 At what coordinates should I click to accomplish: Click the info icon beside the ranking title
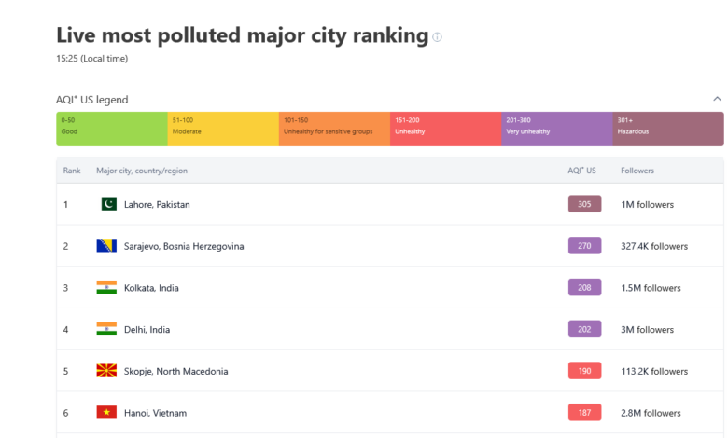tap(437, 37)
